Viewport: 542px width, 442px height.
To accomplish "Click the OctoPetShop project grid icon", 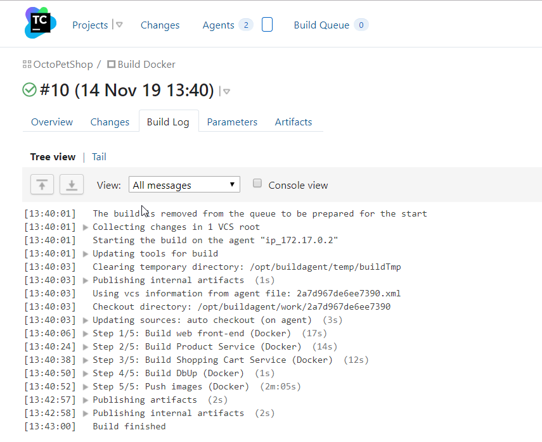I will click(x=27, y=65).
